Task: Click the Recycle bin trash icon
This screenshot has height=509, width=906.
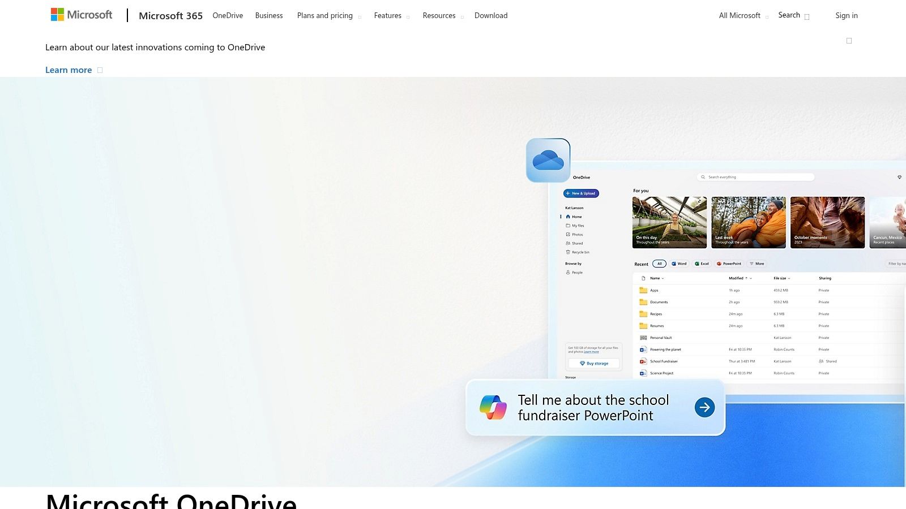Action: coord(568,252)
